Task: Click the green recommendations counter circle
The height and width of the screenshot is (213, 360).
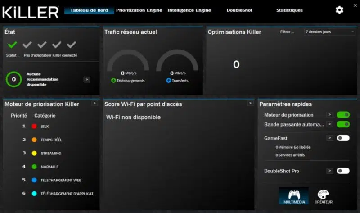Action: coord(14,79)
